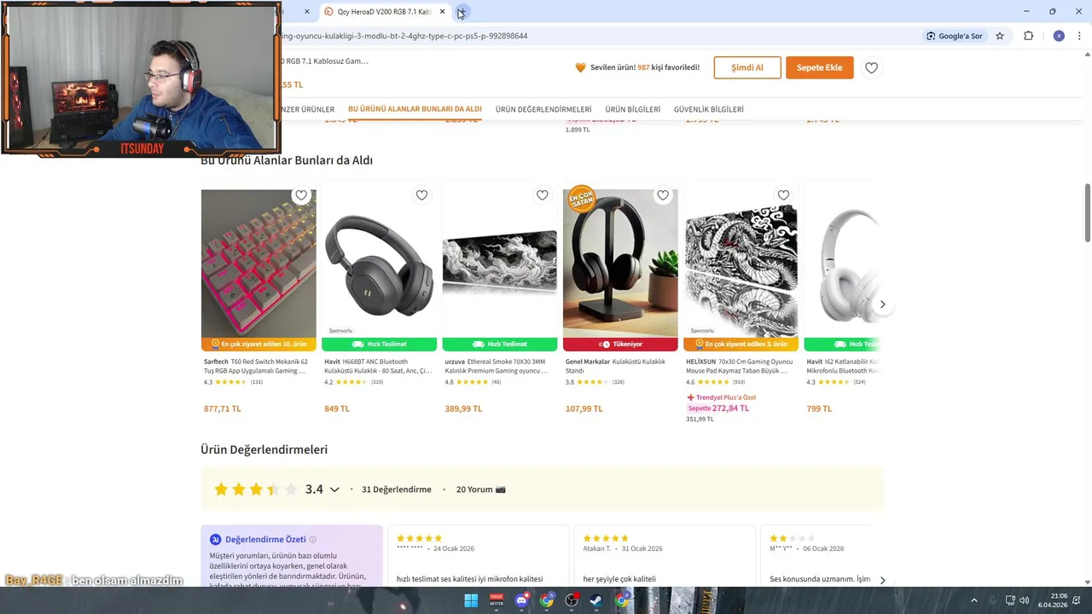Open the Windows Start menu

coord(471,600)
